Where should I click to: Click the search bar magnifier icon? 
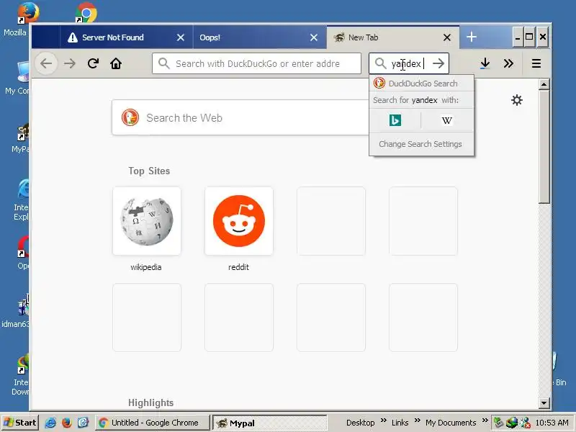380,63
